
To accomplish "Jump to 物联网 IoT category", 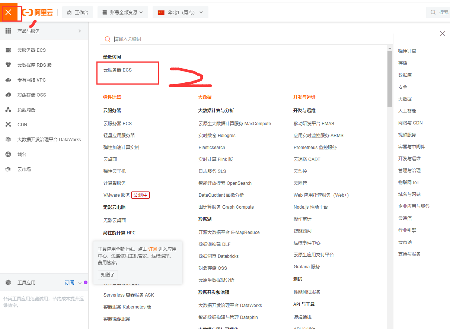I will [409, 182].
